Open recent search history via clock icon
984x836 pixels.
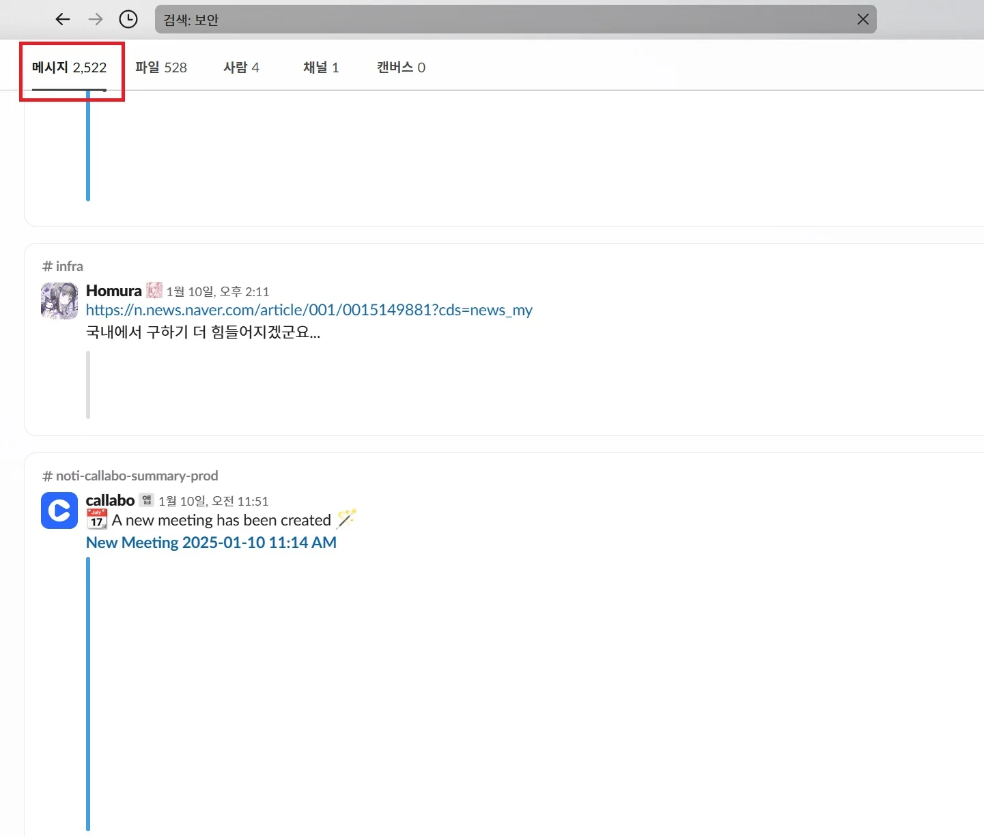128,19
